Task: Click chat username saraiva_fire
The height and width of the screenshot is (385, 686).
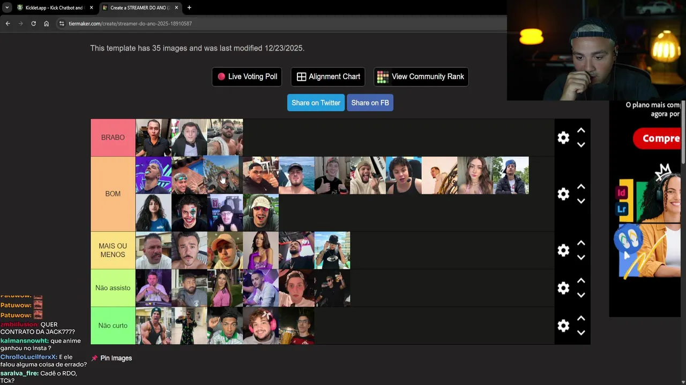Action: (19, 373)
